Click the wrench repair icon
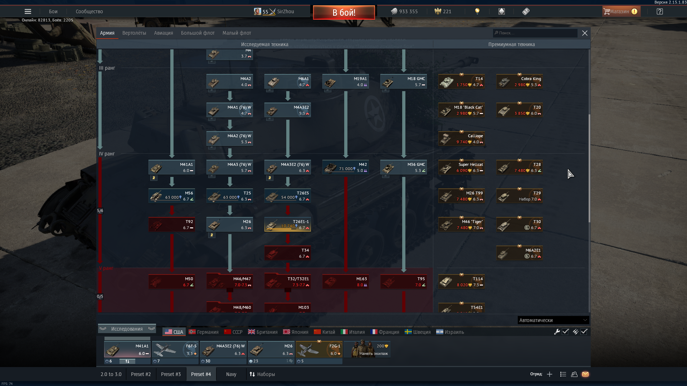687x386 pixels. point(557,332)
